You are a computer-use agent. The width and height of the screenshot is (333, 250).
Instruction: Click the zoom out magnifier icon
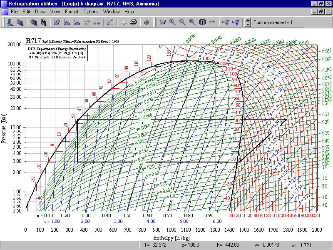[182, 22]
